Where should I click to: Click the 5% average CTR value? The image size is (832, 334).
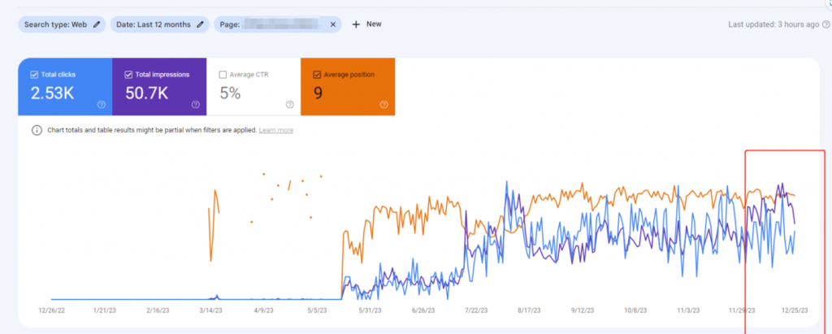[x=230, y=93]
